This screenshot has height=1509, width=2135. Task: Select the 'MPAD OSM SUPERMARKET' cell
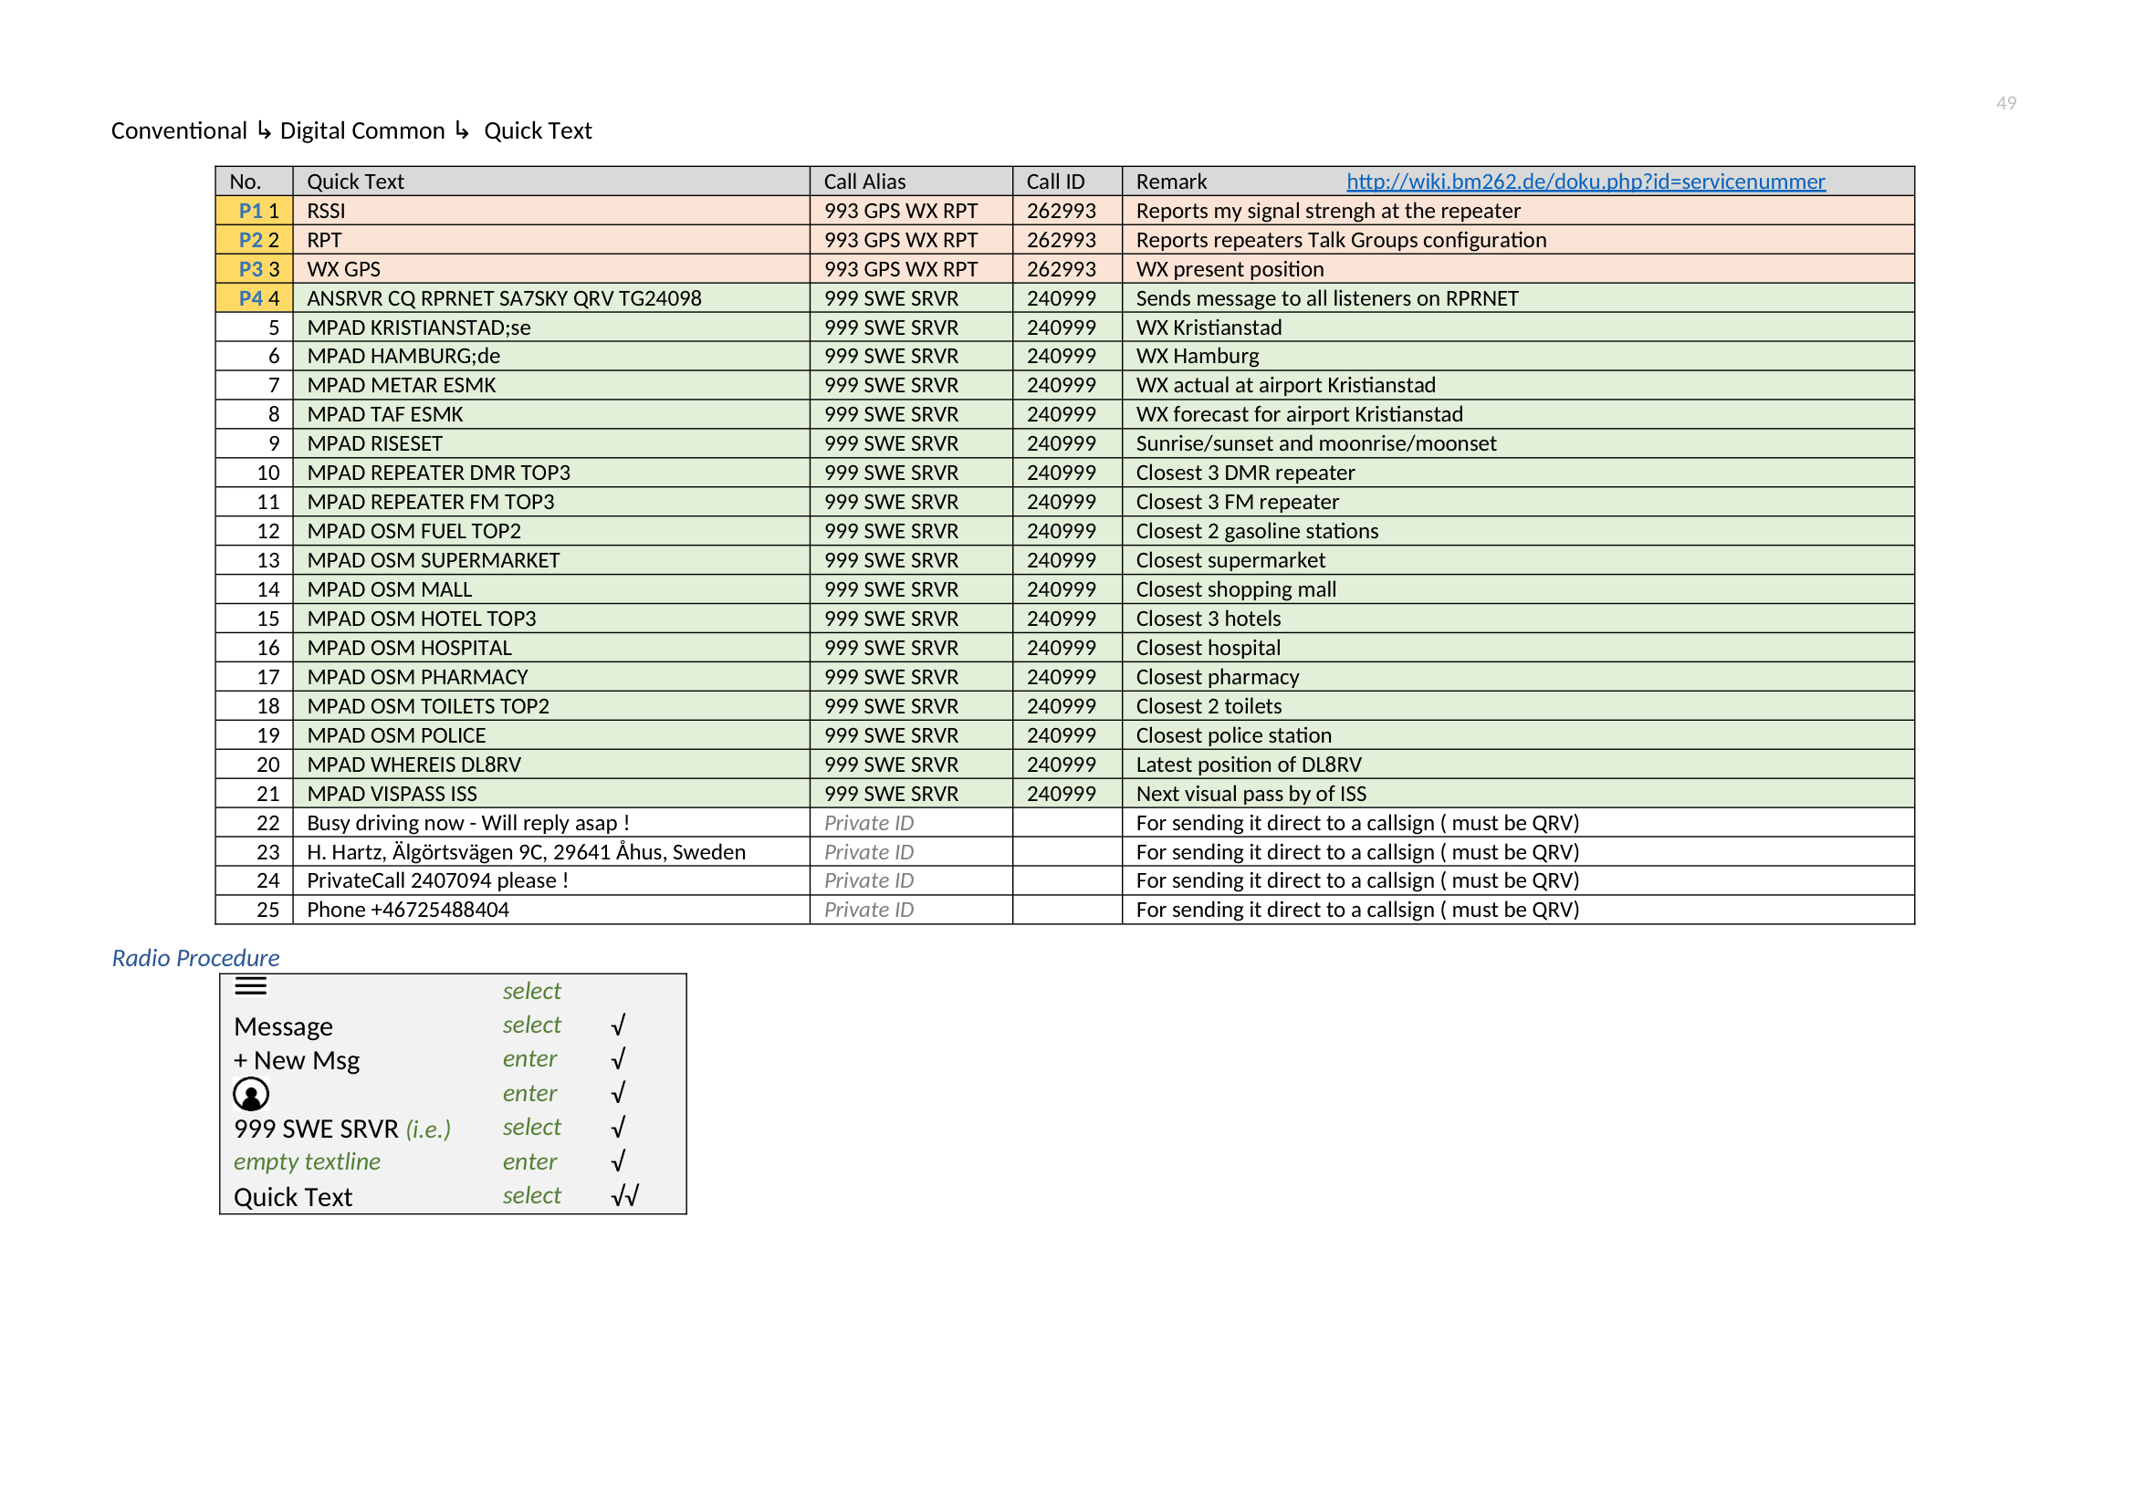click(550, 560)
